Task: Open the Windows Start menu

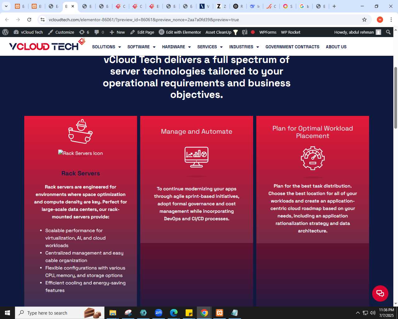Action: click(7, 313)
